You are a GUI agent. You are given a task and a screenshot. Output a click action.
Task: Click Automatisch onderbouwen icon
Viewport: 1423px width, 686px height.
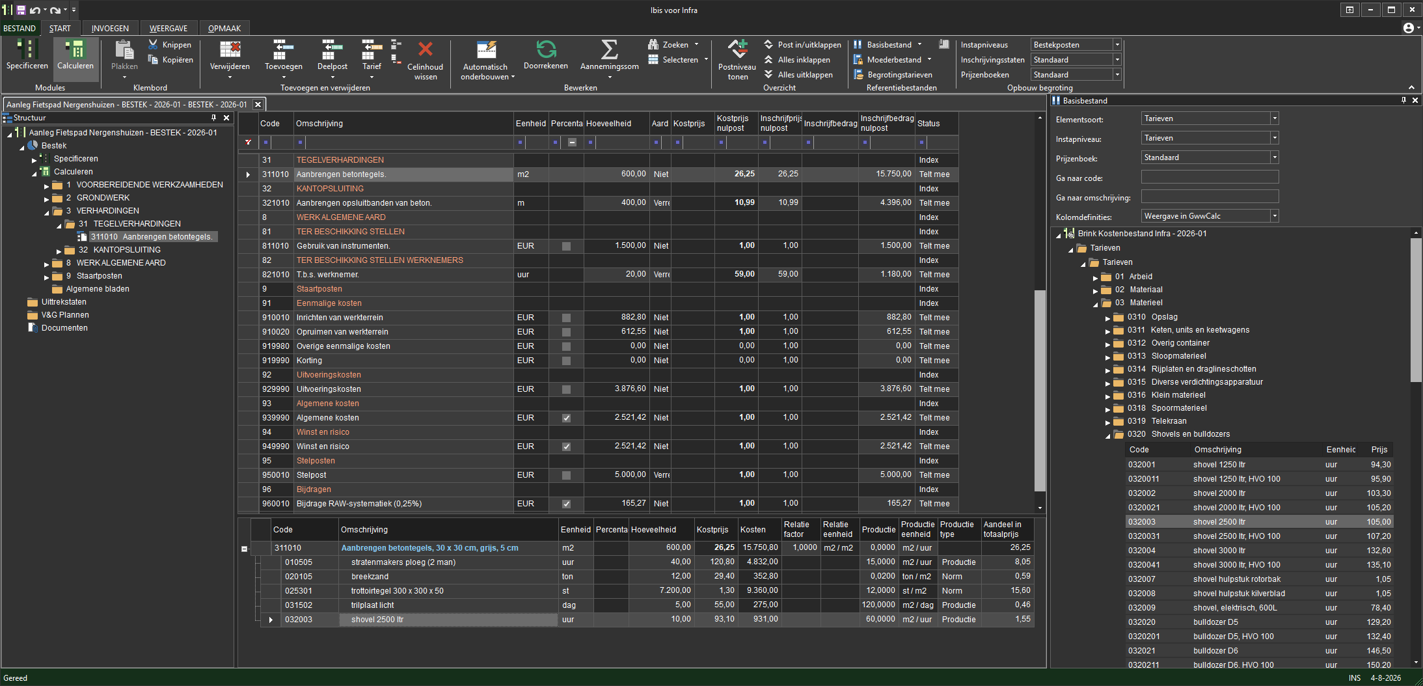486,49
